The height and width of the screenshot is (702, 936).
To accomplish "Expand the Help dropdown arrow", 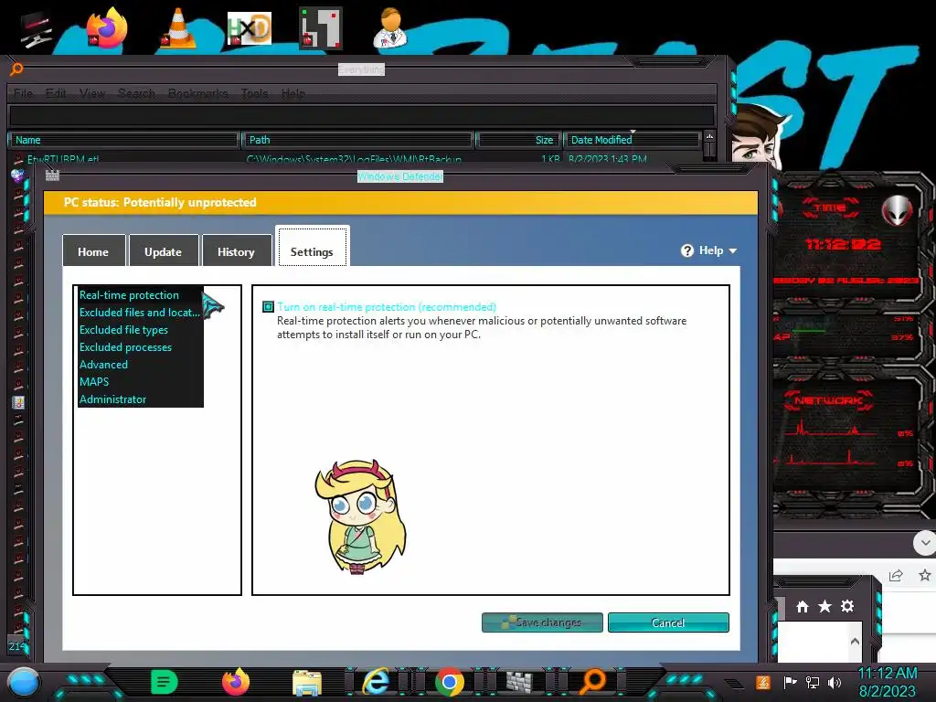I will pos(732,251).
